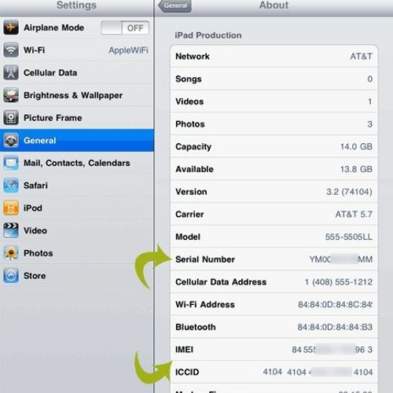Tap the Available label

(194, 169)
